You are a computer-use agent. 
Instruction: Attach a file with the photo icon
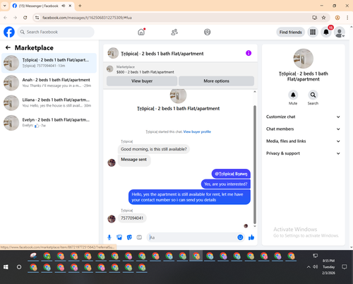pos(119,237)
